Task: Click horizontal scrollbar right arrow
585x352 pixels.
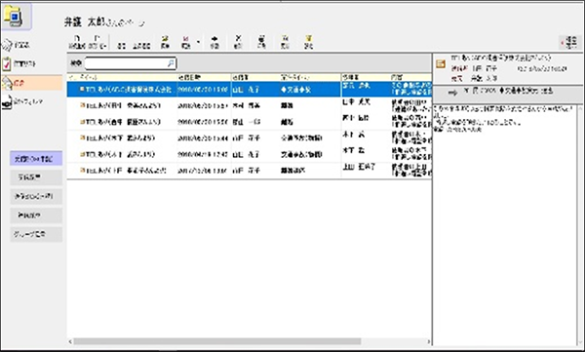Action: tap(429, 341)
